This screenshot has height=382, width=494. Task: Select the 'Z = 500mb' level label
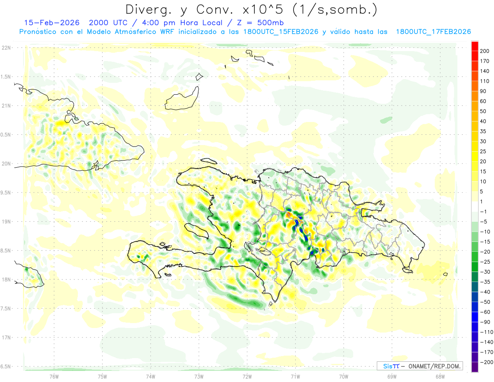pyautogui.click(x=260, y=22)
